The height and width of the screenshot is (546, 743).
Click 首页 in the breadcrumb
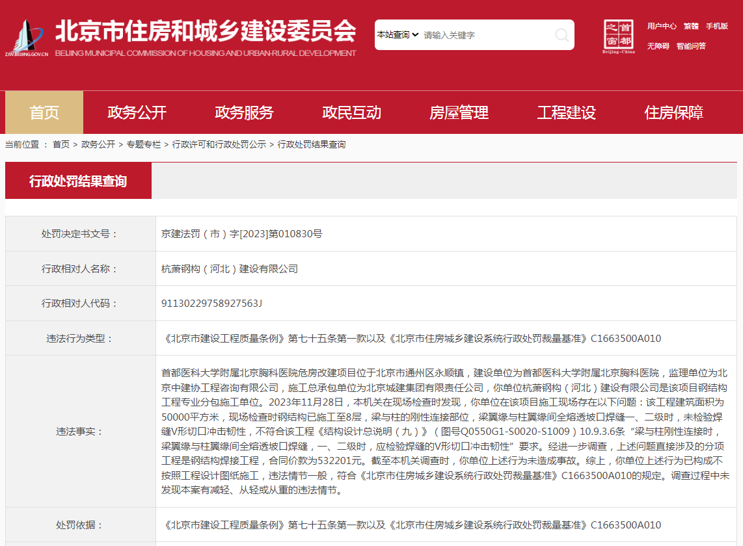61,144
